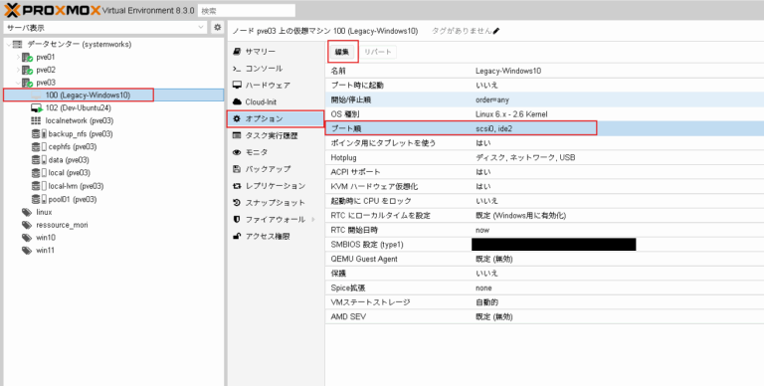Click the ressource_mori tag icon
This screenshot has height=386, width=764.
[27, 225]
